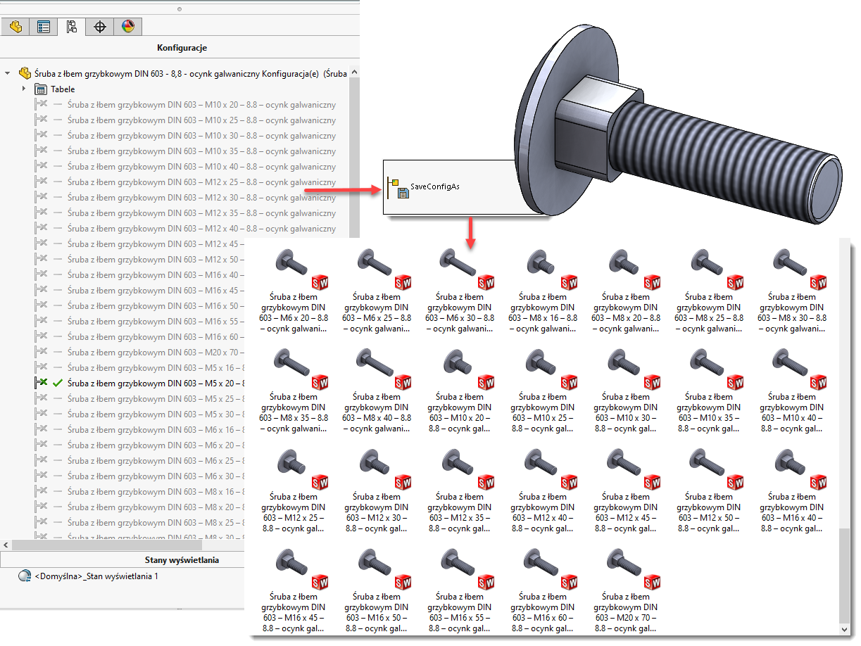Click the configuration icon of M20 x 70 row

click(41, 353)
